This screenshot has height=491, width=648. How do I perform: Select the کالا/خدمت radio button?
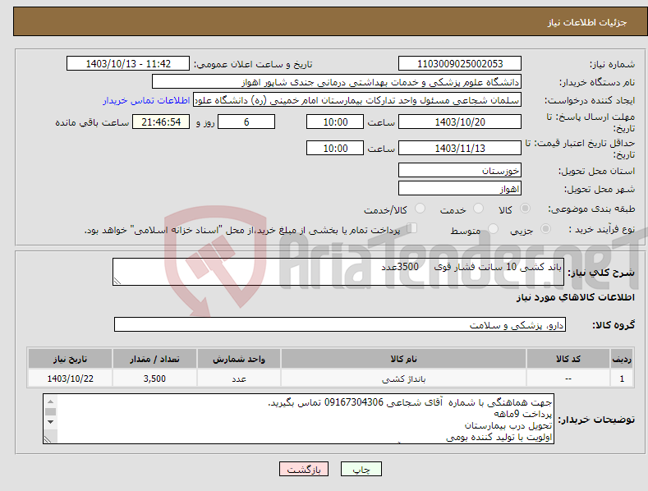(420, 209)
